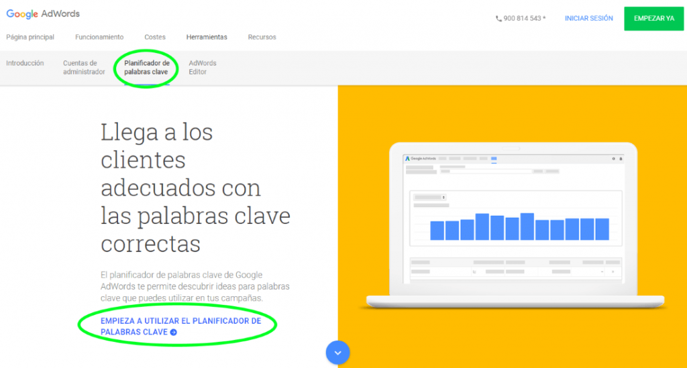Switch to the Introducción tab
This screenshot has width=687, height=368.
[x=25, y=63]
